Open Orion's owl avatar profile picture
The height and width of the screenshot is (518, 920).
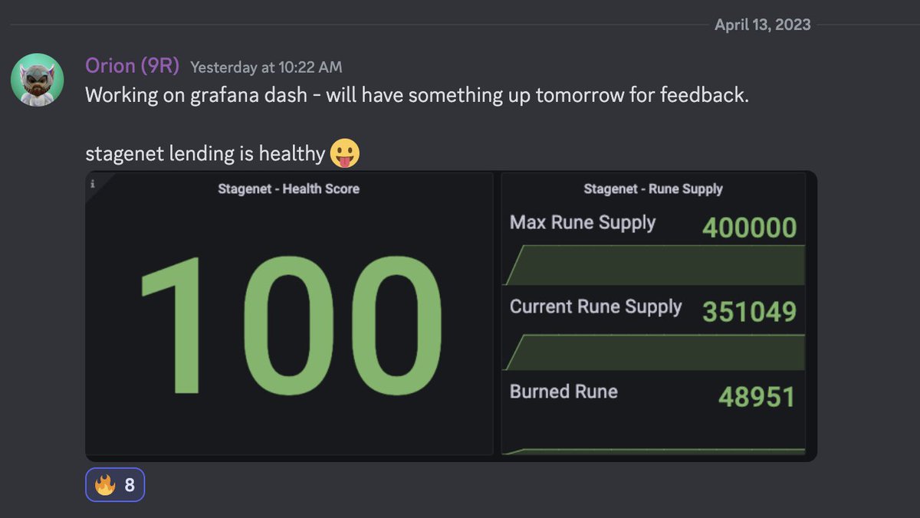[37, 80]
